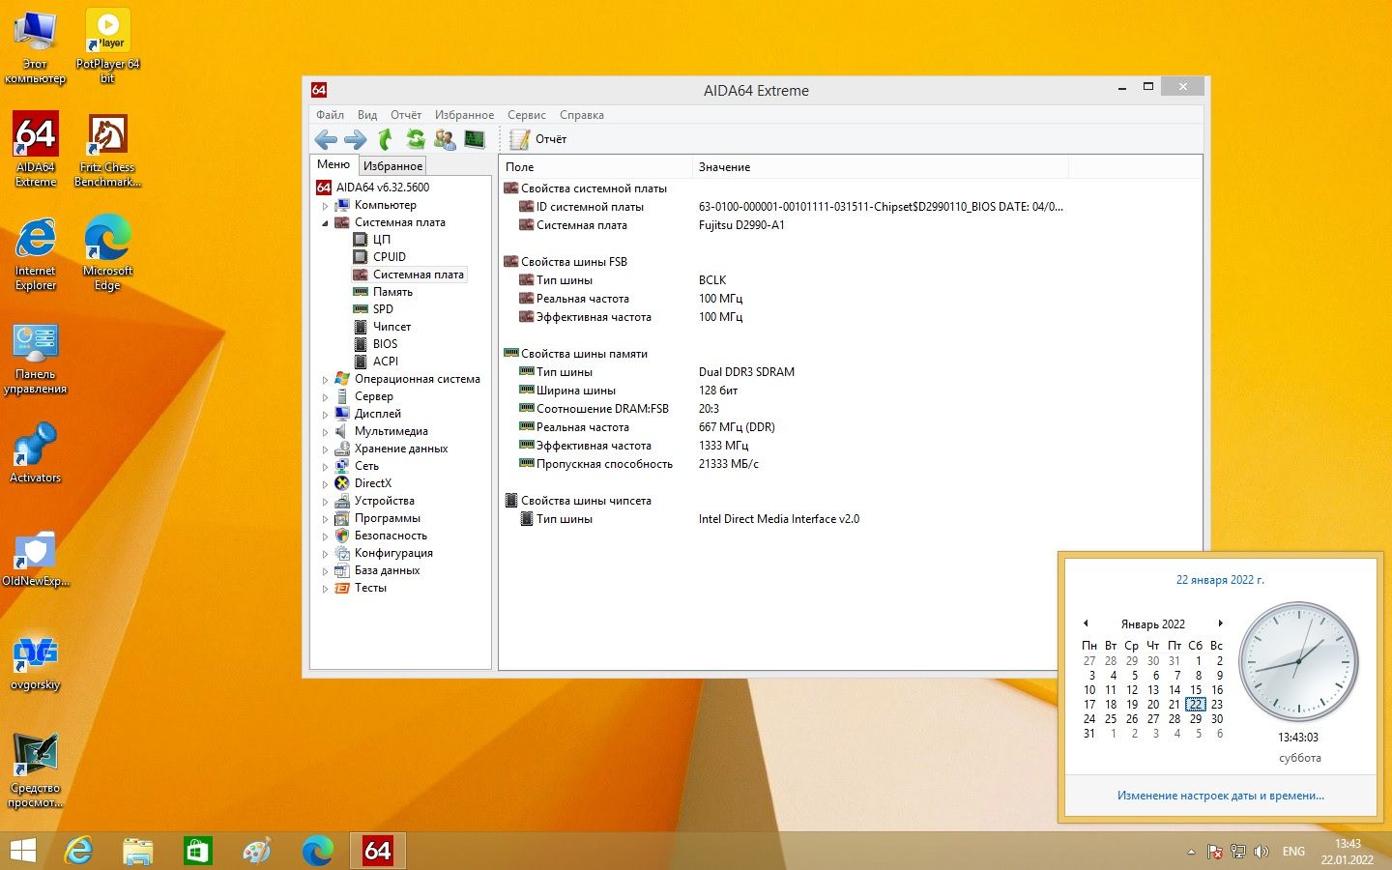
Task: Click the Изменение настроек даты и времени link
Action: point(1220,796)
